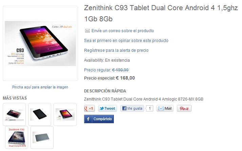Click the Google +1 share button
Viewport: 242px width, 151px height.
coord(89,108)
